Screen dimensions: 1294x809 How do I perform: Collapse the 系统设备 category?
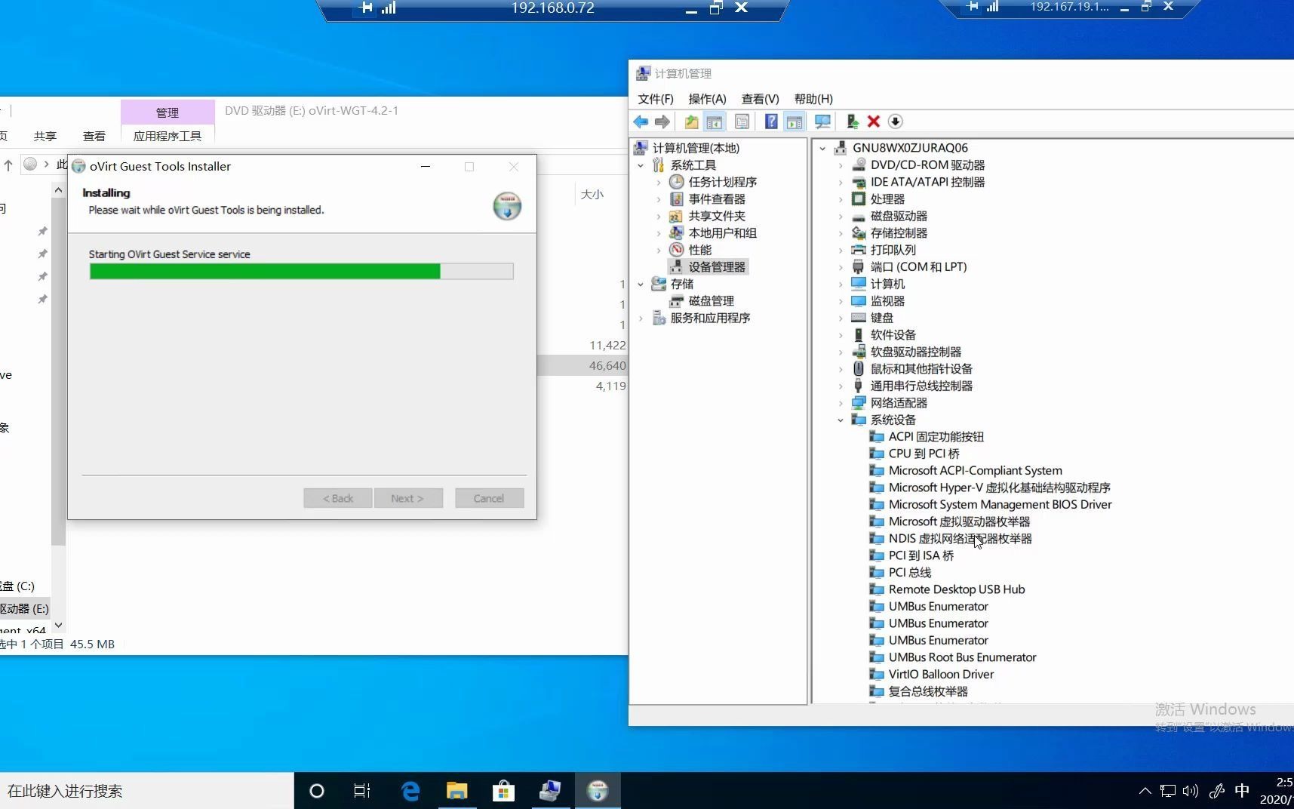point(841,420)
